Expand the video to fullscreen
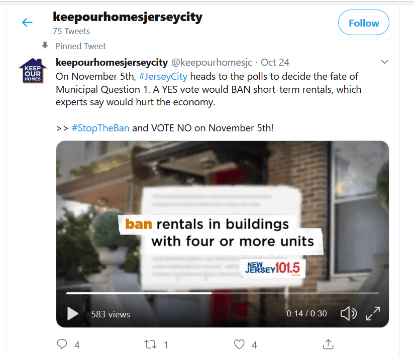Screen dimensions: 414x357 coord(373,313)
